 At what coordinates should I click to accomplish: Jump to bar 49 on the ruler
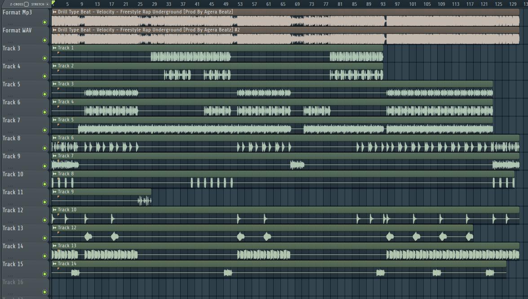pyautogui.click(x=226, y=4)
